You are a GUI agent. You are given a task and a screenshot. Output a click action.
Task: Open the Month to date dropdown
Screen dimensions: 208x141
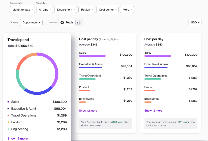pos(23,10)
